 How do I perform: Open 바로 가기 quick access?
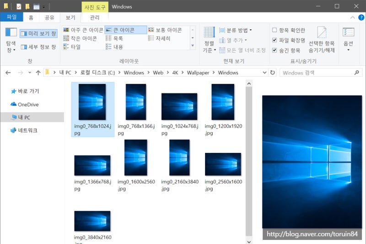coord(25,91)
